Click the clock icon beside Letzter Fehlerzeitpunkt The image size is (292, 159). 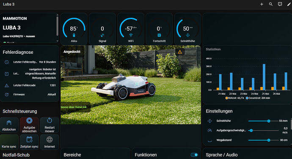[7, 62]
